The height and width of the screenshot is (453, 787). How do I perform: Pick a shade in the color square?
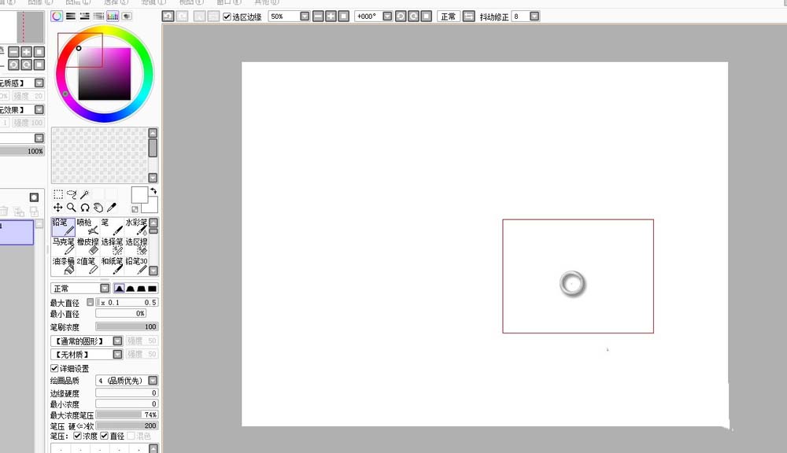[x=105, y=74]
